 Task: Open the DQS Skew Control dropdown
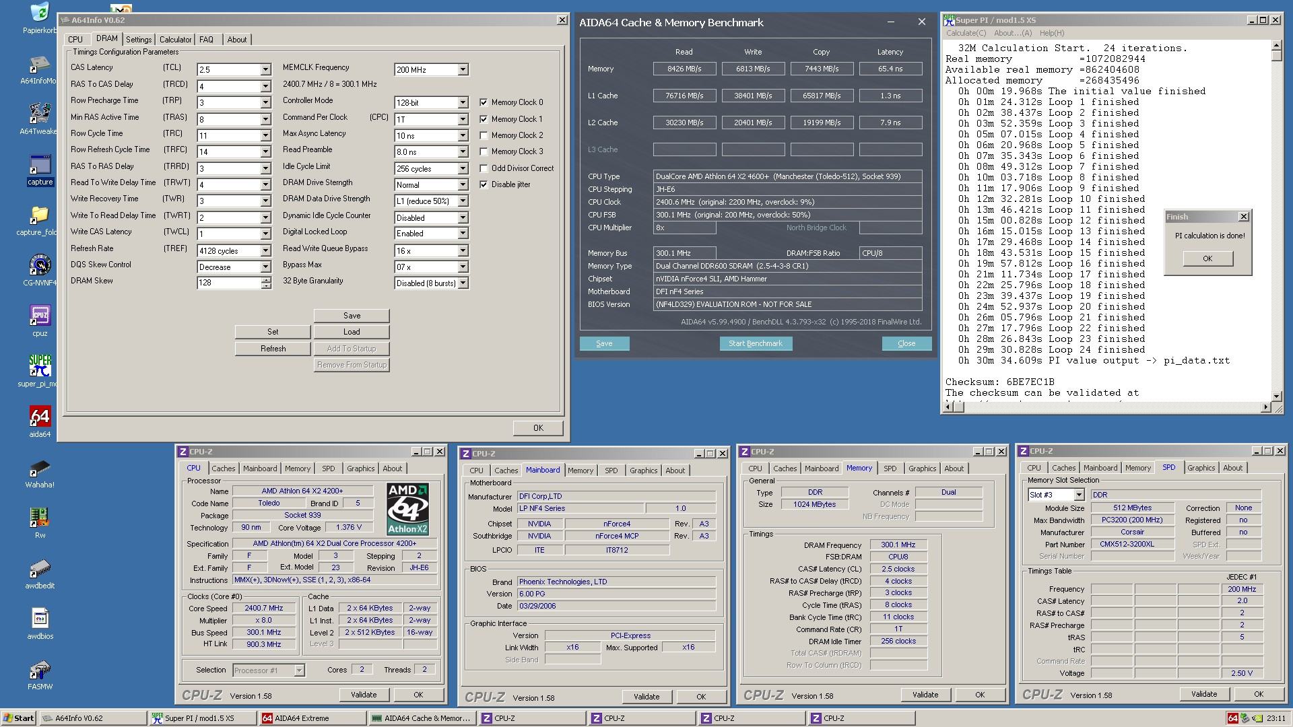[265, 267]
